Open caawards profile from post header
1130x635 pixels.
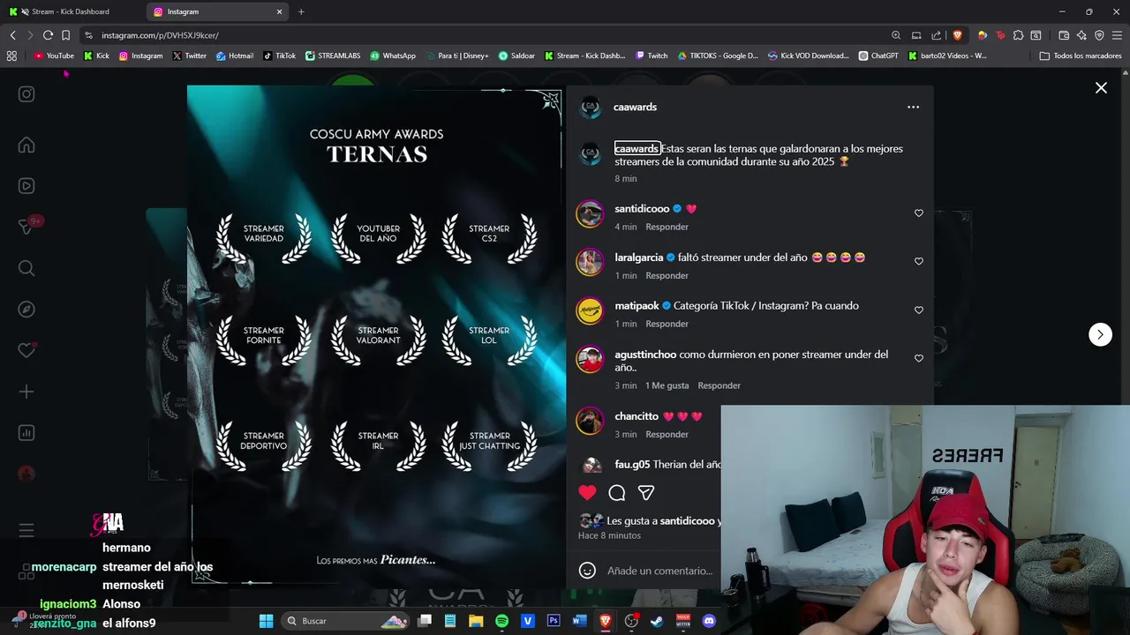point(635,107)
